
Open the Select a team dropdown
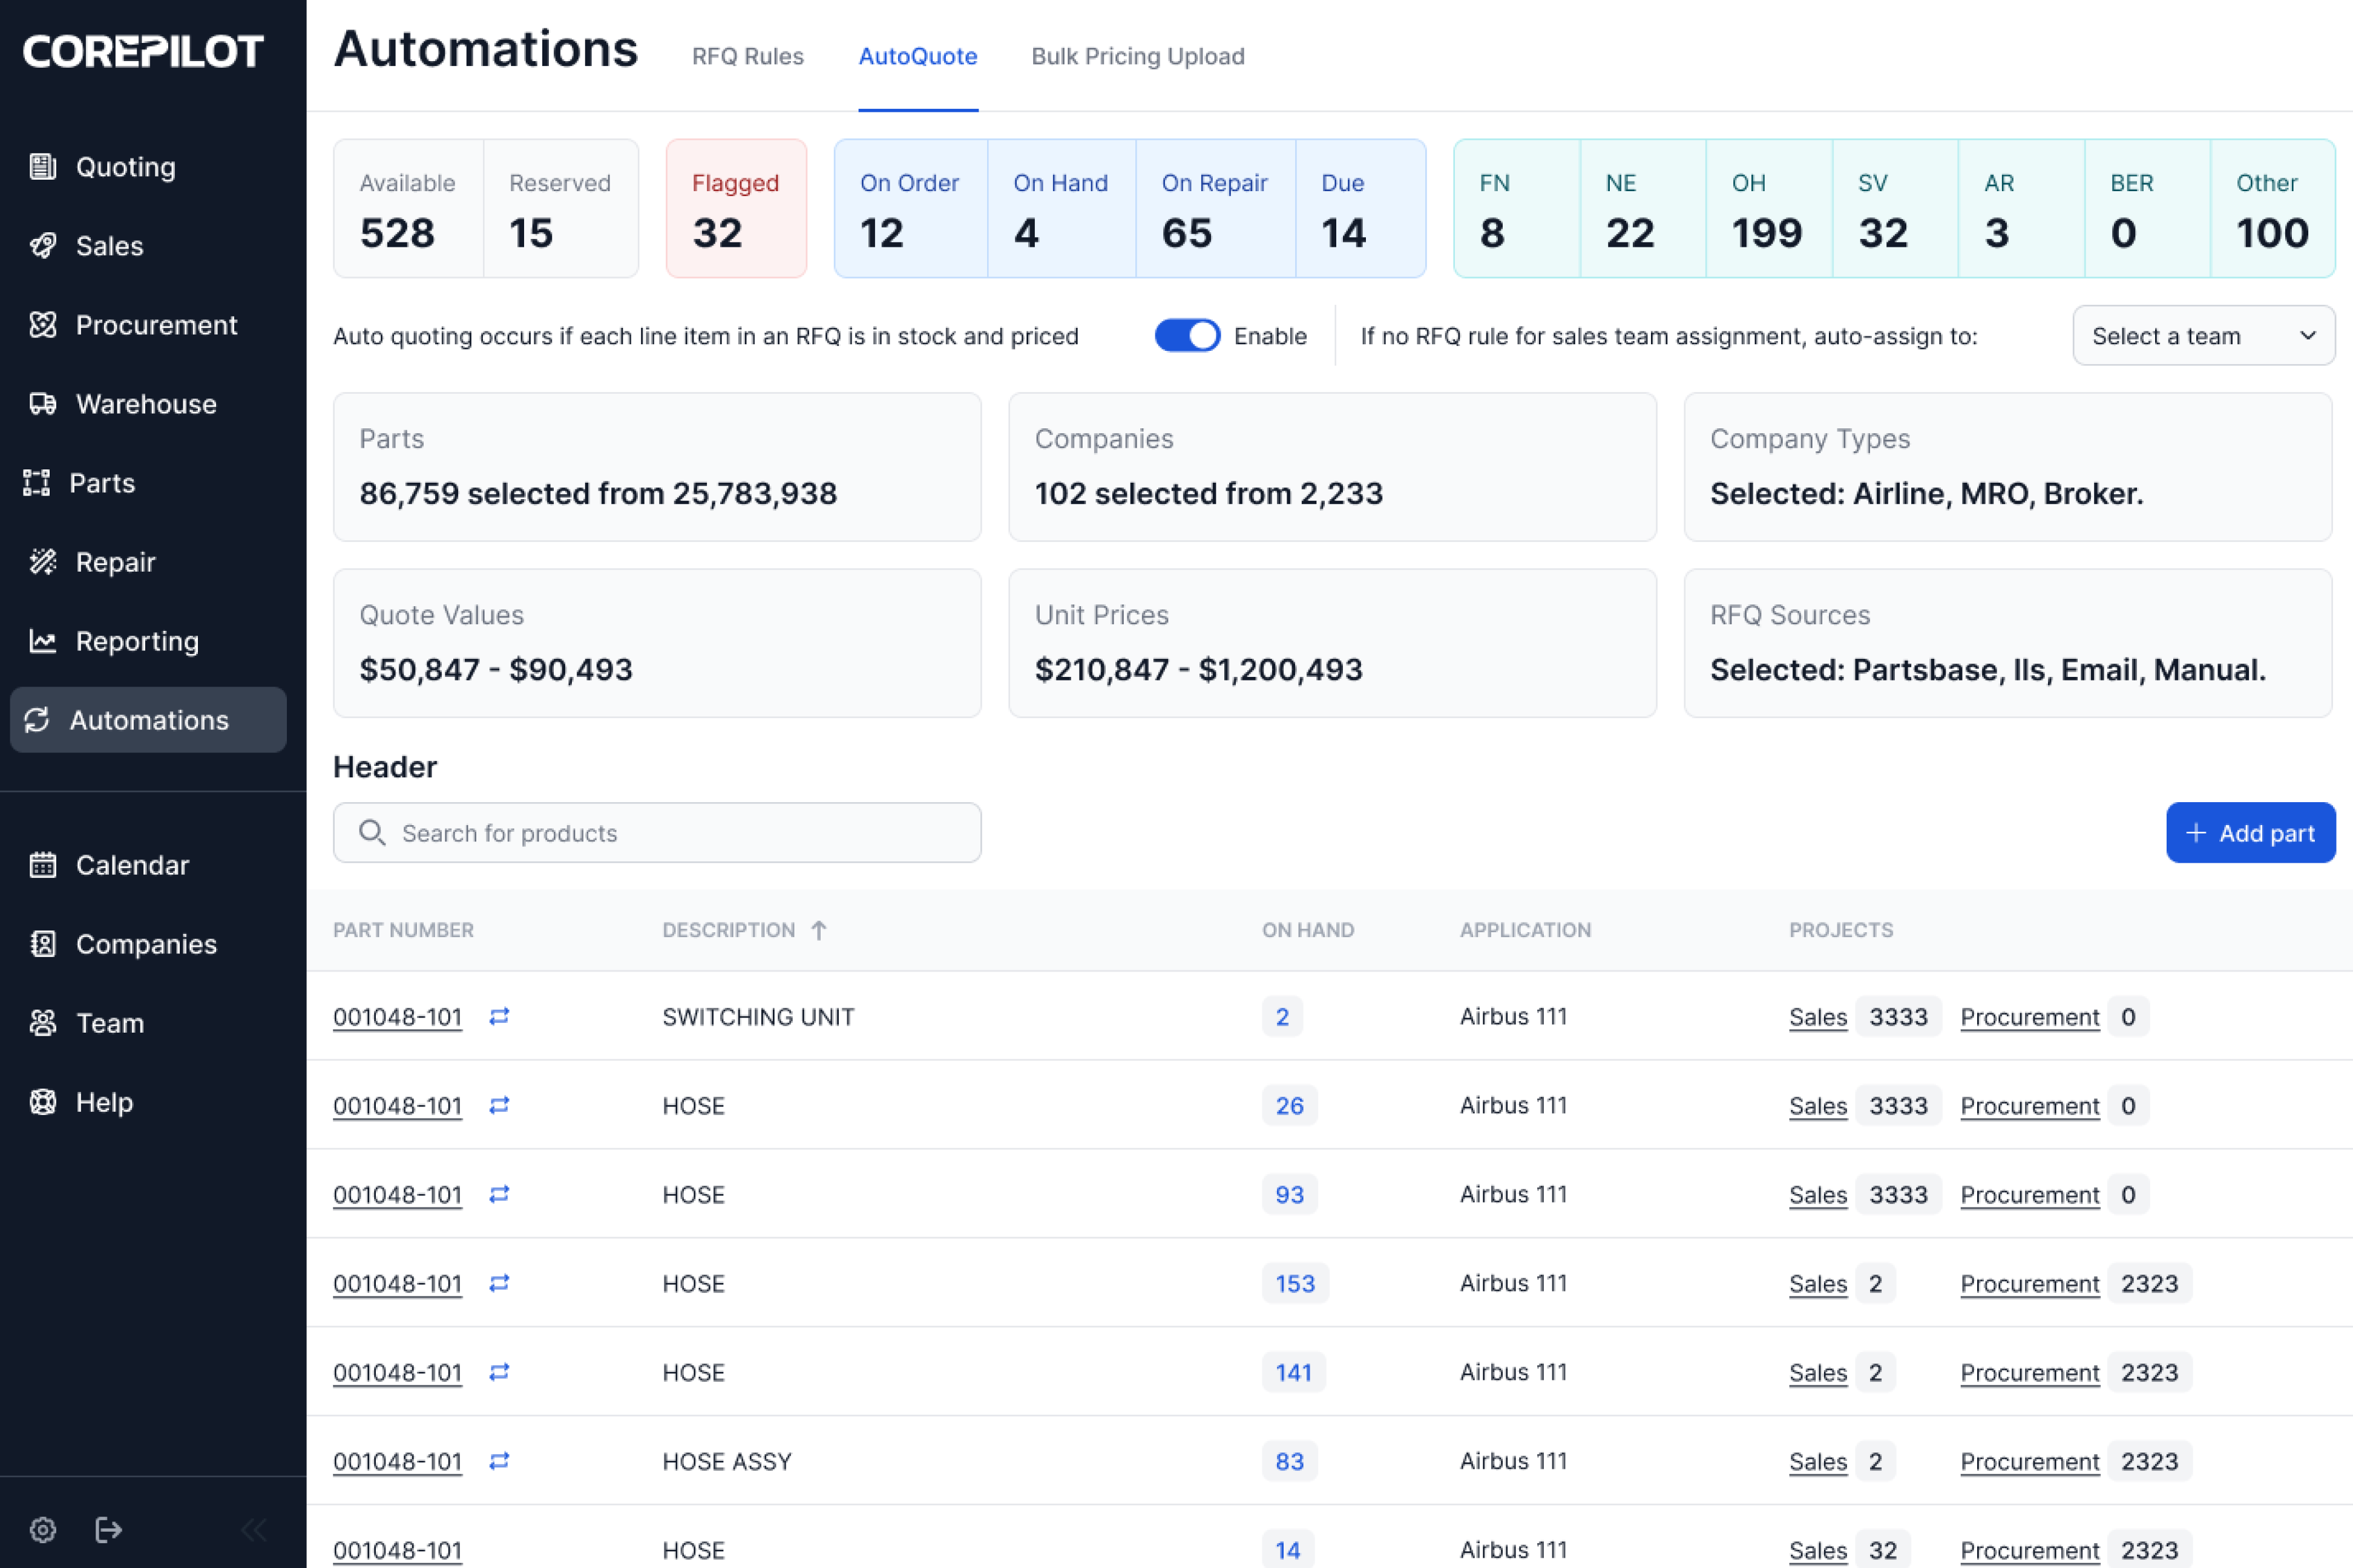pos(2203,336)
